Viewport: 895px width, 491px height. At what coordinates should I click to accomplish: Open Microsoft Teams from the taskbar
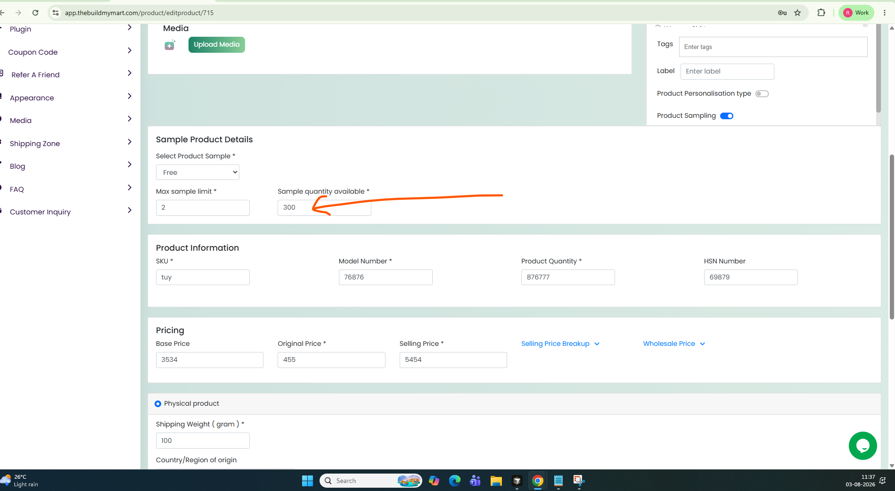pos(476,481)
